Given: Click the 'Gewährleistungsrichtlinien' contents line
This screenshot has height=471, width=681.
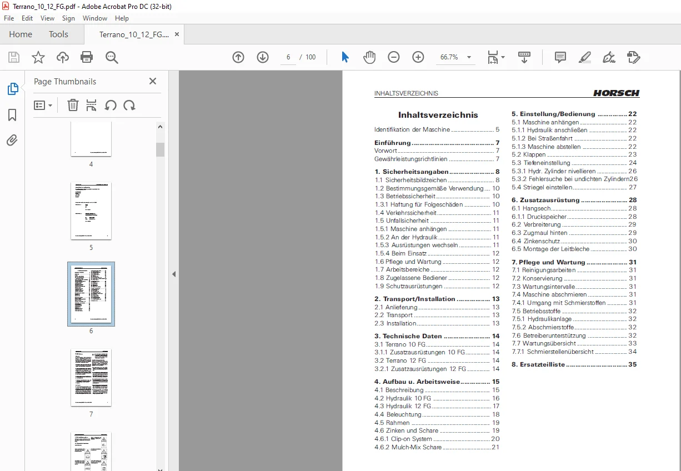Looking at the screenshot, I should [x=437, y=159].
